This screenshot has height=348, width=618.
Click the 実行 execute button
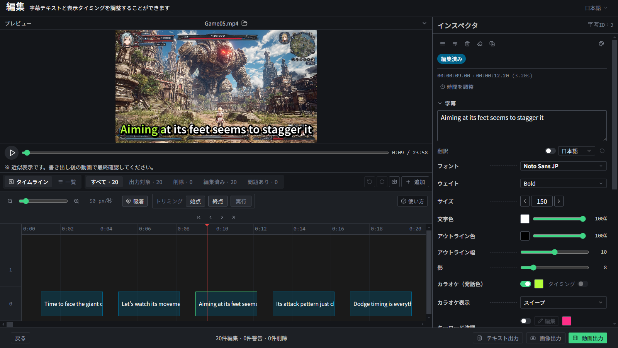pyautogui.click(x=241, y=201)
